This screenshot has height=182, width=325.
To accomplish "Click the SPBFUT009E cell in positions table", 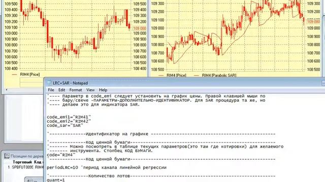I will pyautogui.click(x=22, y=167).
